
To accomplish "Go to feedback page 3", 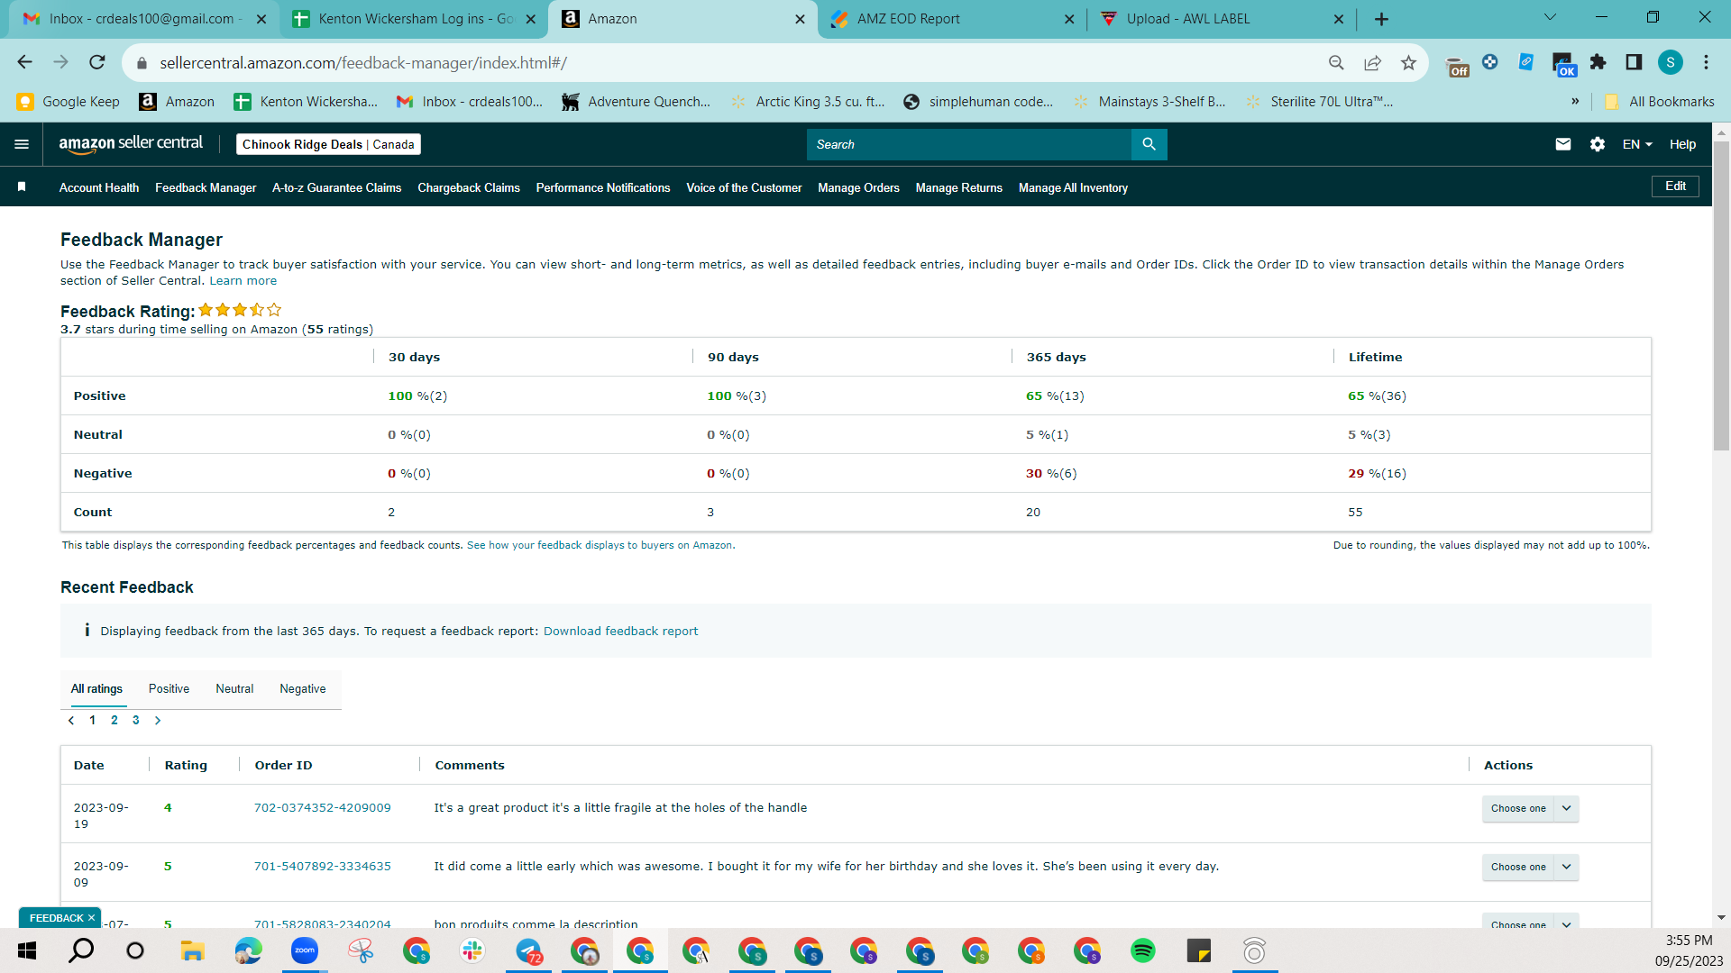I will pyautogui.click(x=136, y=721).
